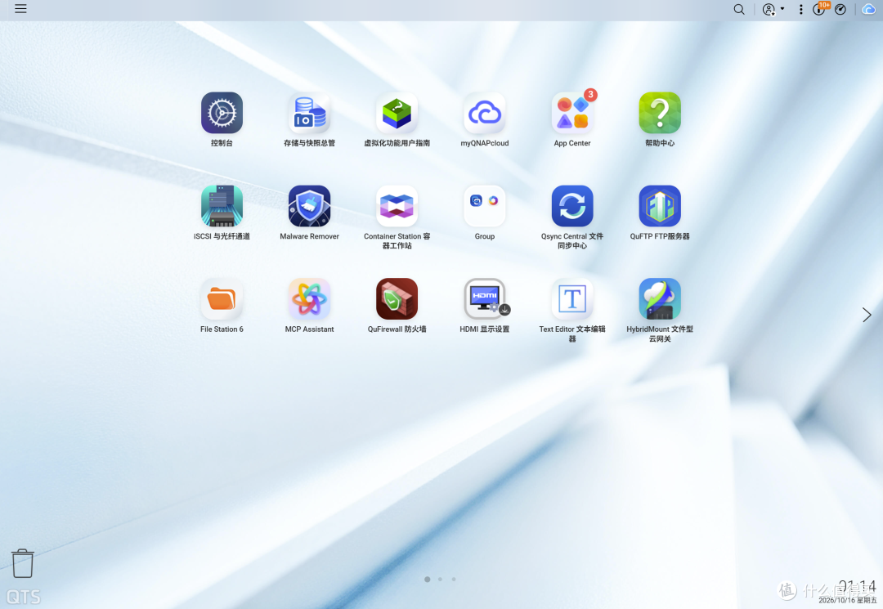Open the 控制台 control panel app
883x609 pixels.
click(222, 113)
